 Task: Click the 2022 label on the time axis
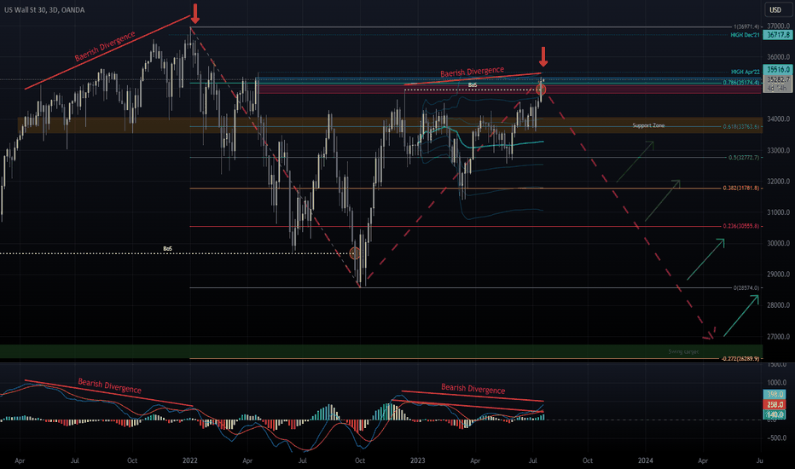click(190, 460)
